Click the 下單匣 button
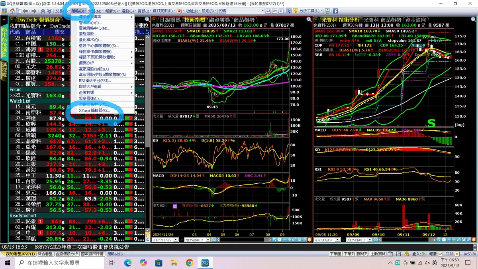The width and height of the screenshot is (478, 269). [335, 254]
